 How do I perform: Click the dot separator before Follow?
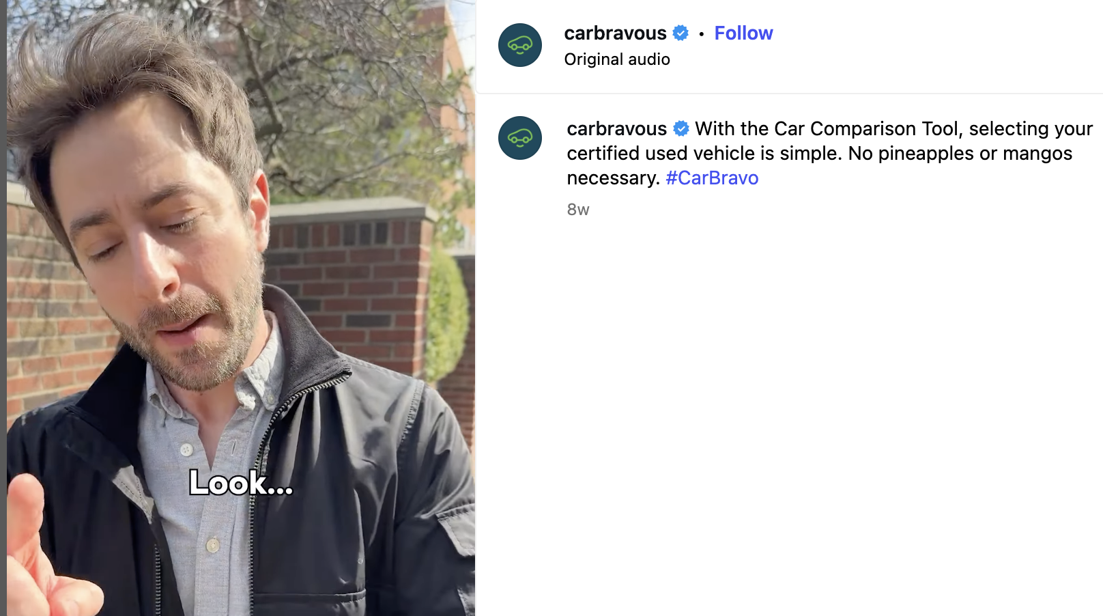pyautogui.click(x=702, y=33)
